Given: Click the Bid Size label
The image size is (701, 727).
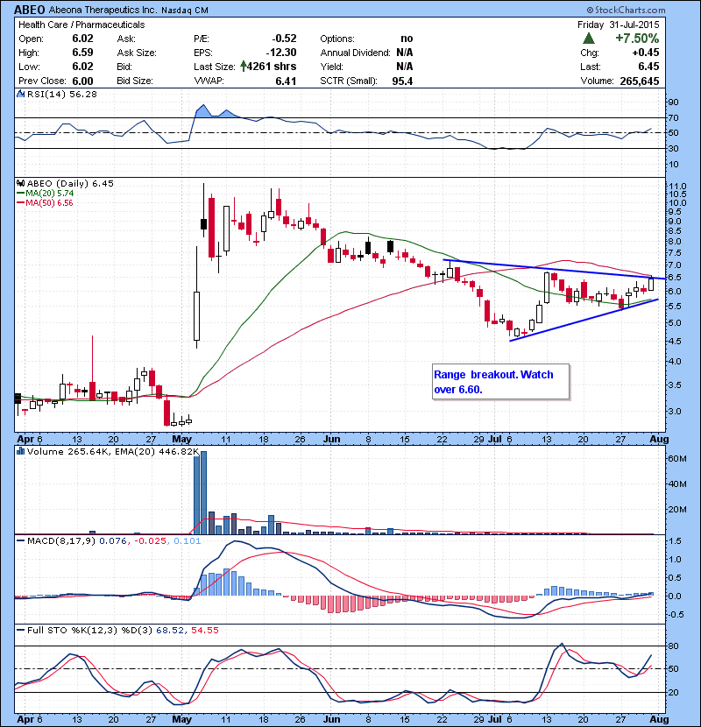Looking at the screenshot, I should point(135,81).
